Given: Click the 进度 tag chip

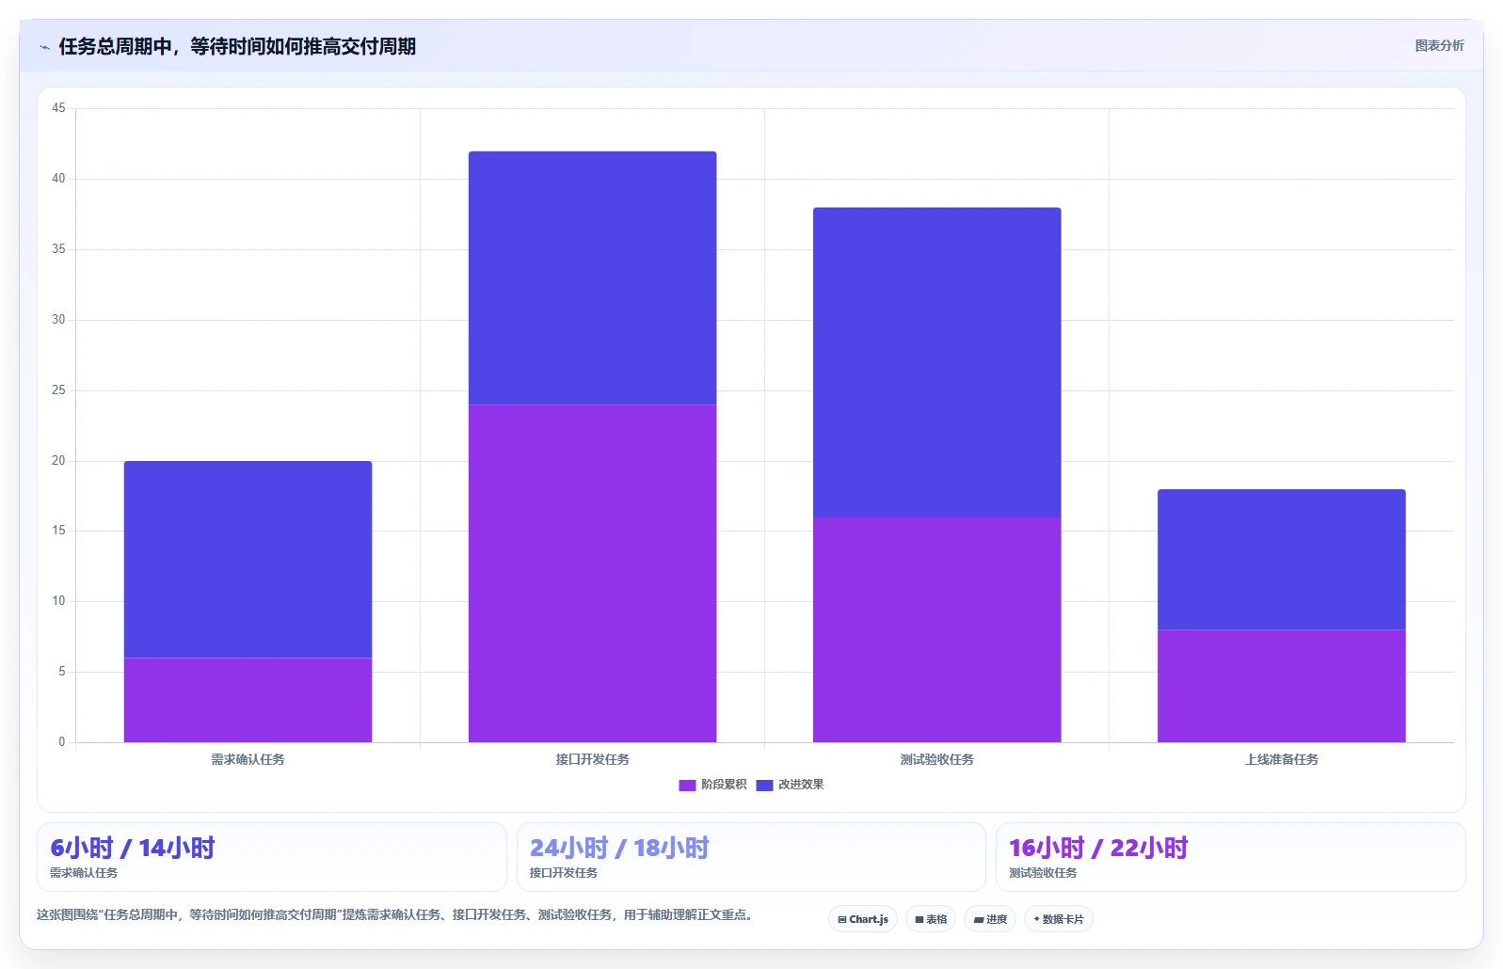Looking at the screenshot, I should click(x=990, y=919).
